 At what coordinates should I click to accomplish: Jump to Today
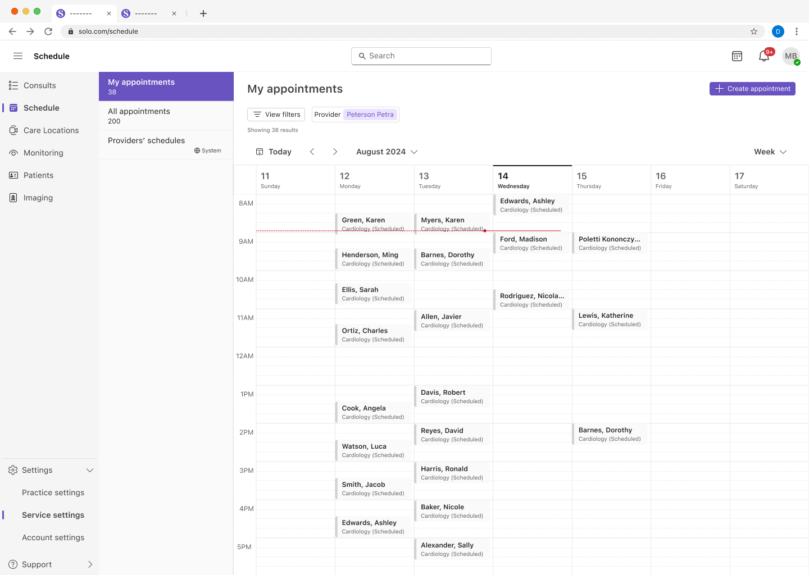tap(274, 152)
